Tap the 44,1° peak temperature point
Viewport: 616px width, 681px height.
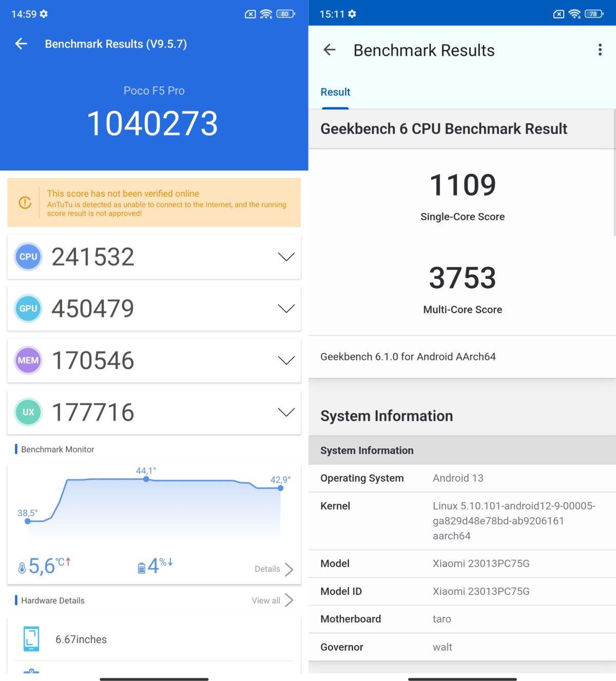146,479
